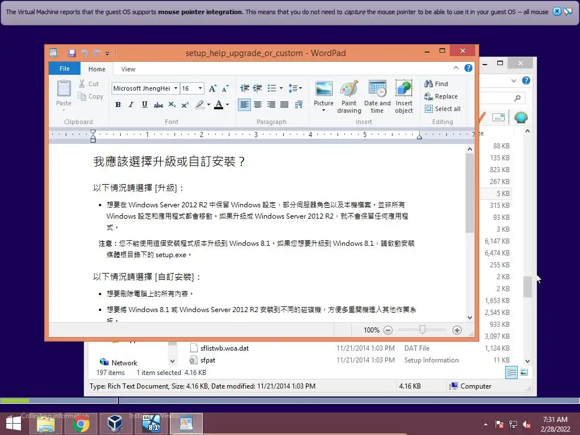
Task: Click the Cut command
Action: pos(89,84)
